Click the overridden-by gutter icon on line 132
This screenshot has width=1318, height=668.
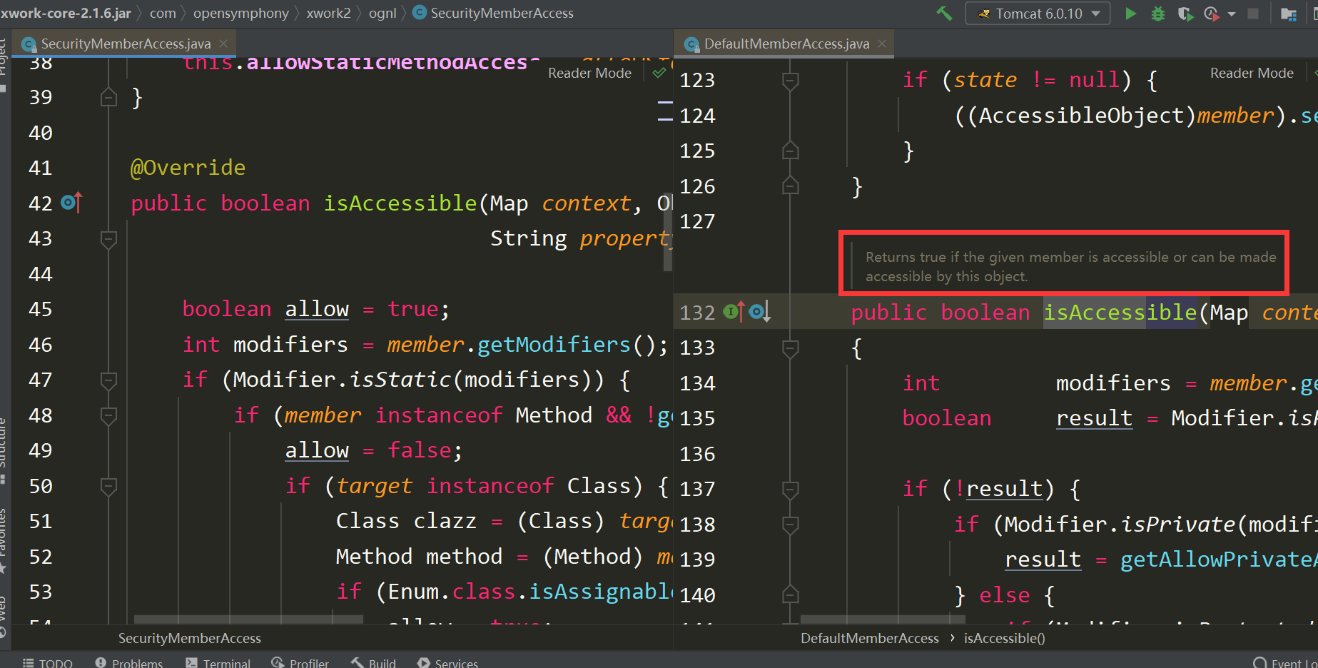(760, 312)
